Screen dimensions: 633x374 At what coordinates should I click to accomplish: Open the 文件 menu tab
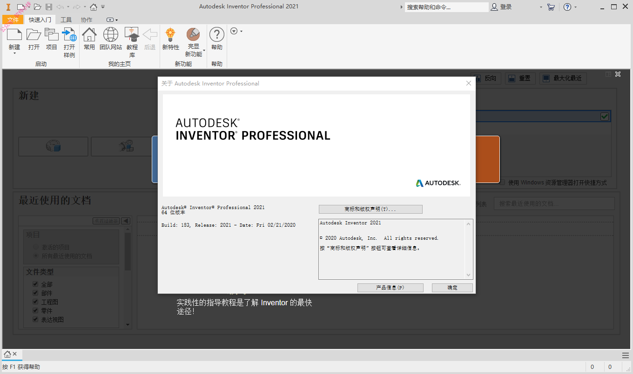point(13,20)
